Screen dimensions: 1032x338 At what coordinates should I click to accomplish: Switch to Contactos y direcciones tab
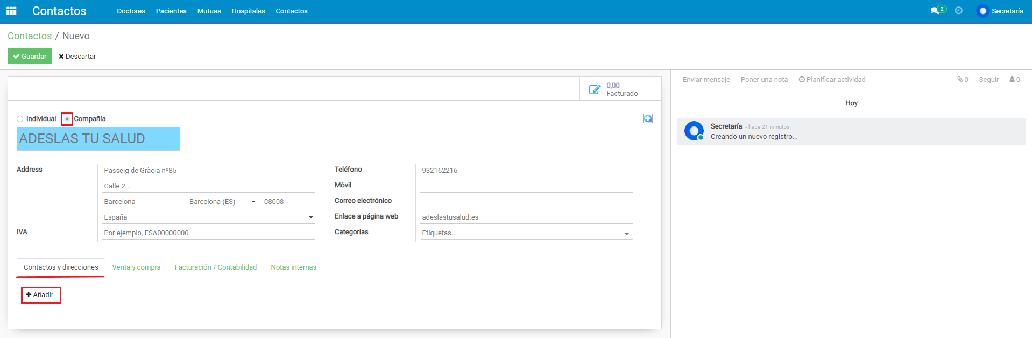(61, 267)
